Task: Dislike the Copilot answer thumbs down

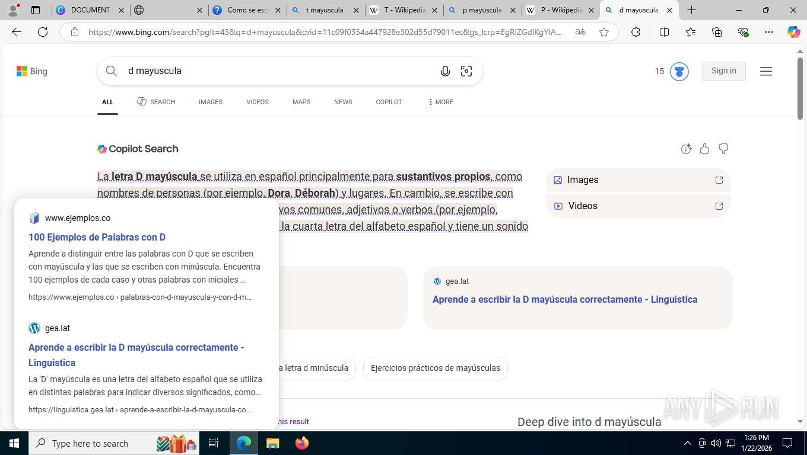Action: [723, 149]
